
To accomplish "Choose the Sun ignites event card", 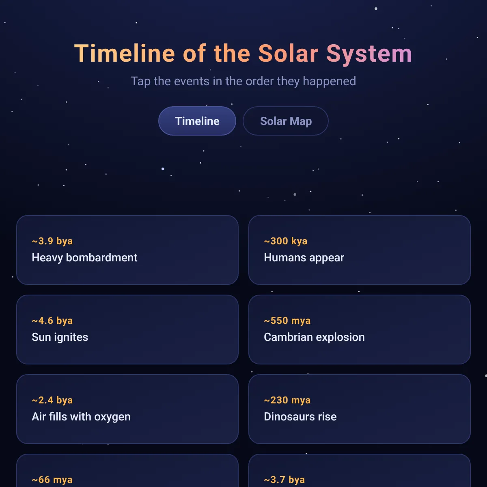I will [127, 330].
